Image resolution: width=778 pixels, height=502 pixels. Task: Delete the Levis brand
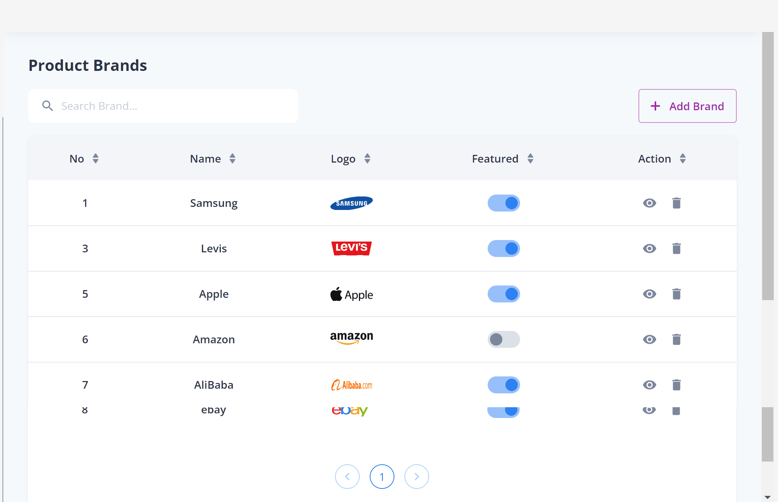[677, 248]
